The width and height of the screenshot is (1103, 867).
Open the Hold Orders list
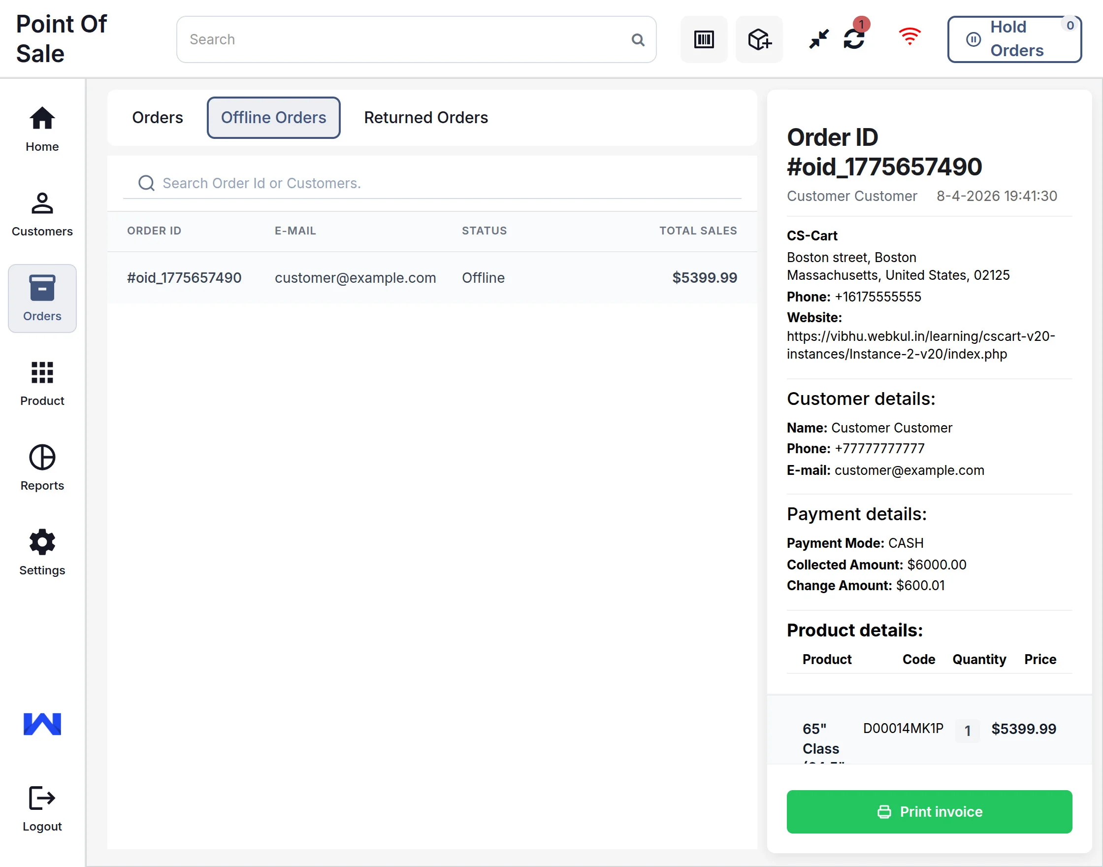point(1013,39)
